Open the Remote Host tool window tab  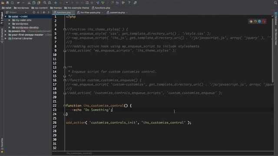click(x=276, y=37)
